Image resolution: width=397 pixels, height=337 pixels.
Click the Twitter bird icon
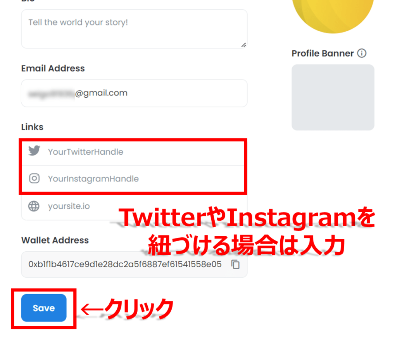click(34, 150)
